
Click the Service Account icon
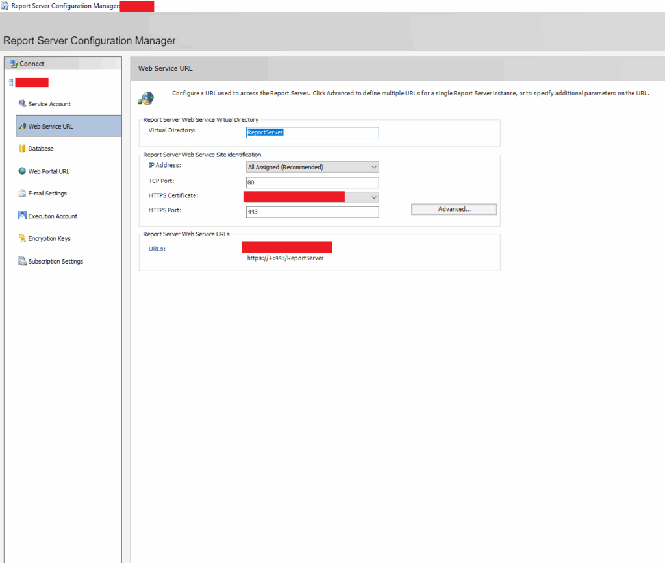(22, 103)
